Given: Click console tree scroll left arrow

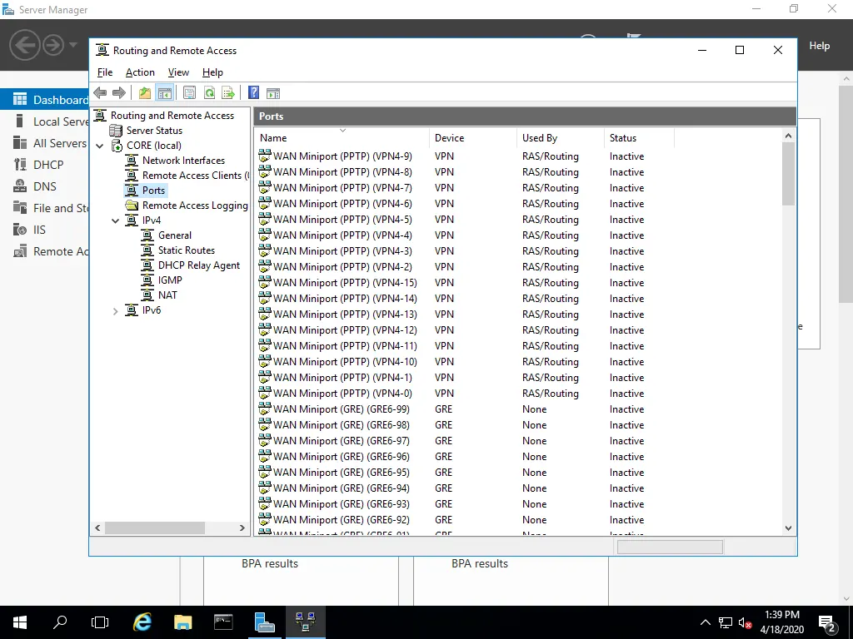Looking at the screenshot, I should click(98, 528).
